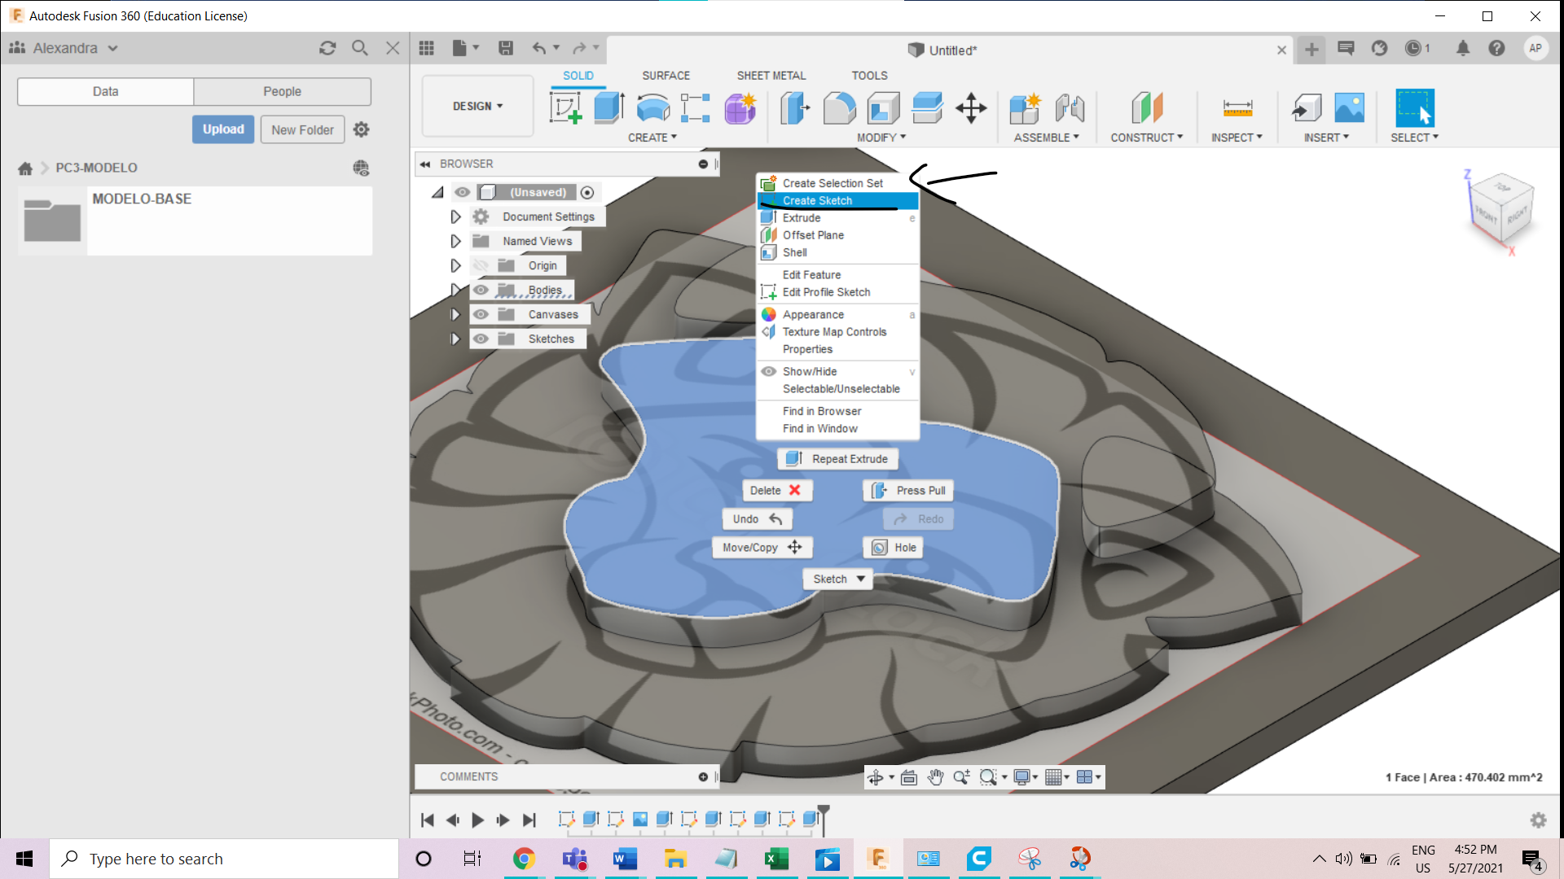Click the Create Sketch toolbar icon

click(x=565, y=107)
